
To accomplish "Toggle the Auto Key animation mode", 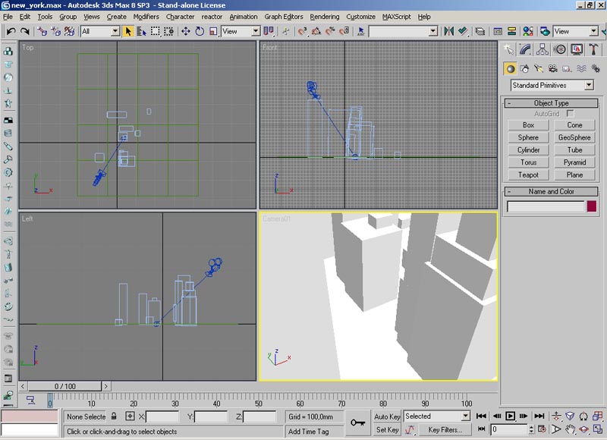I will pyautogui.click(x=387, y=416).
